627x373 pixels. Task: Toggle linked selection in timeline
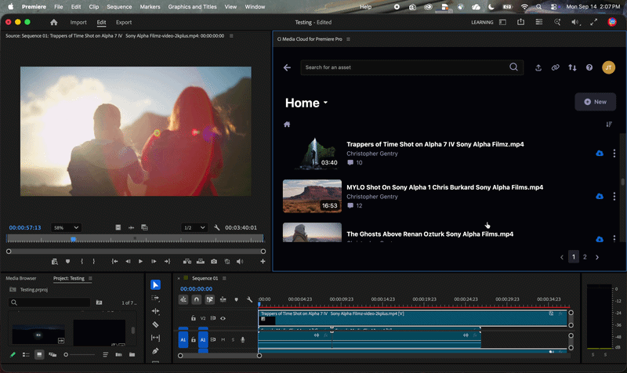209,299
